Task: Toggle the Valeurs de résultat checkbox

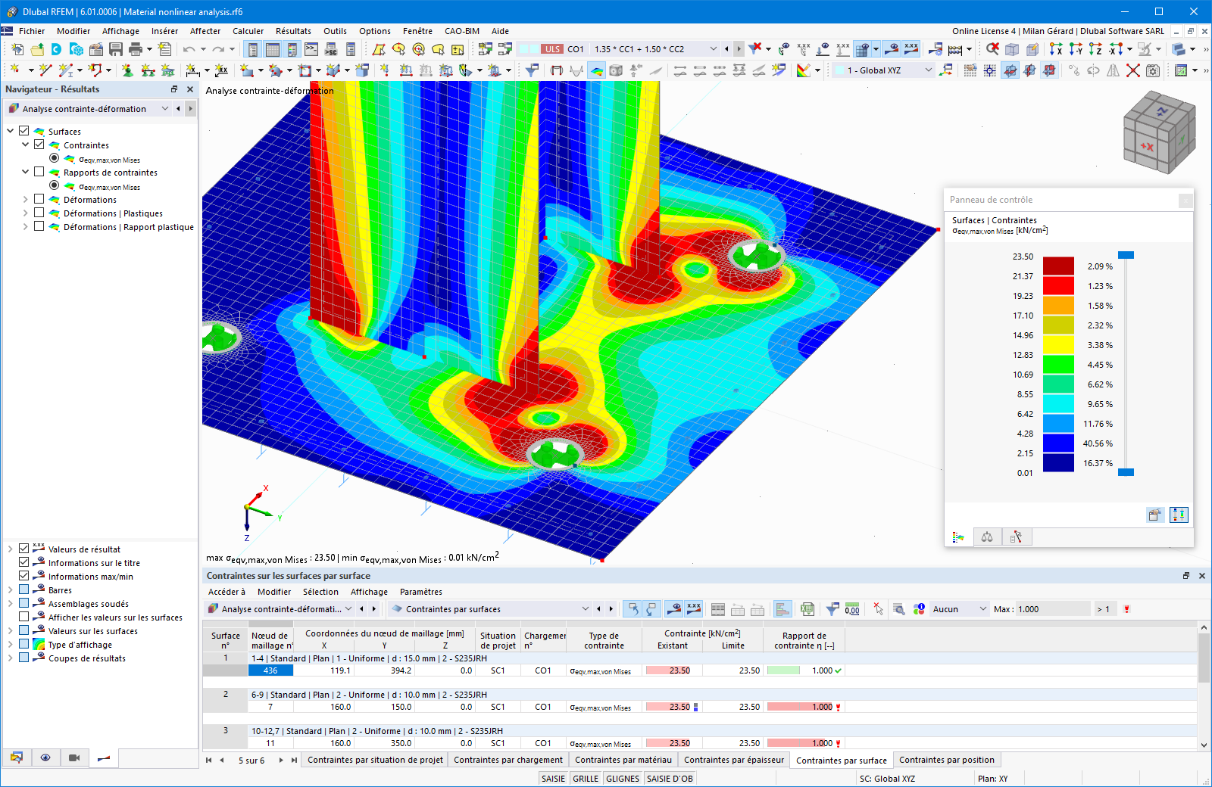Action: tap(24, 549)
